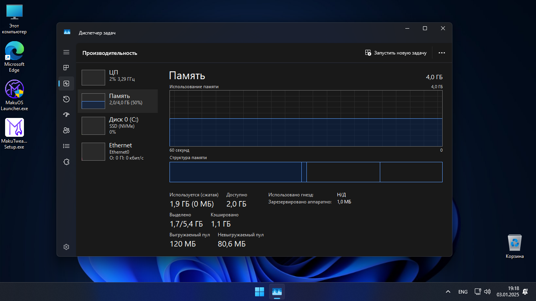Click the Доступно value 2,0 ГБ
The image size is (536, 301).
tap(237, 204)
